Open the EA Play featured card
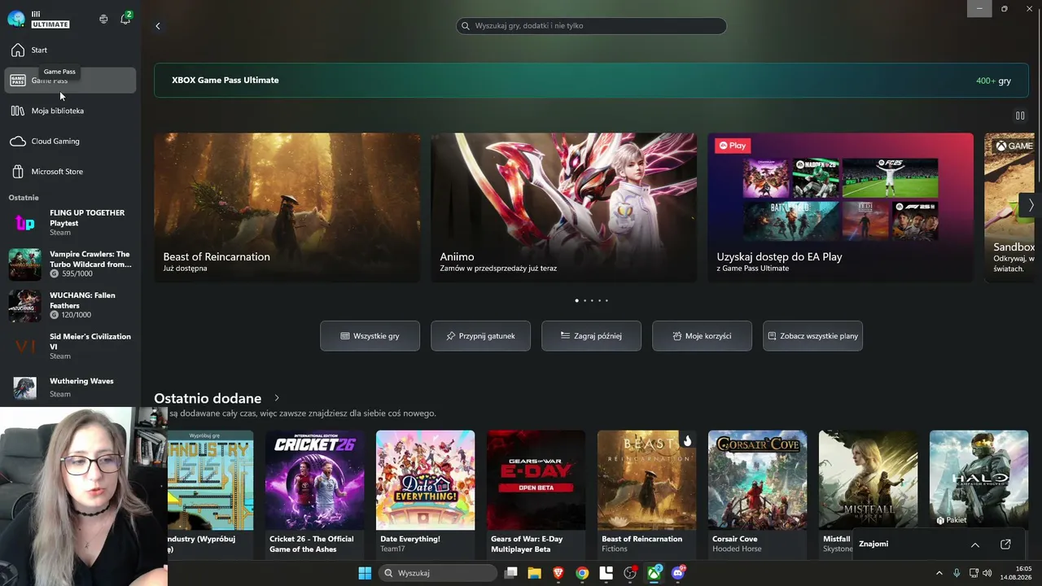This screenshot has height=586, width=1042. pyautogui.click(x=841, y=208)
